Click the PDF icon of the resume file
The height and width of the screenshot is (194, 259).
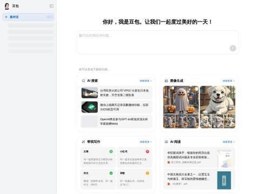[169, 162]
